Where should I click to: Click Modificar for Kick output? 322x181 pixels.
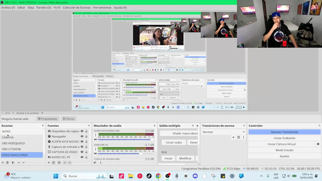tap(185, 158)
